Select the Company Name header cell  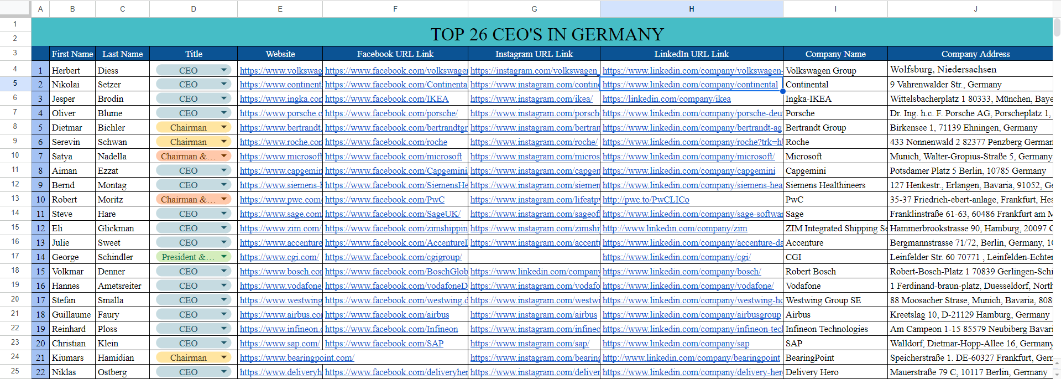(x=835, y=54)
